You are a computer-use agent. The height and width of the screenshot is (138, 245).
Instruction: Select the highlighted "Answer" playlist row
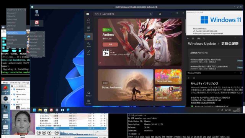(71, 128)
